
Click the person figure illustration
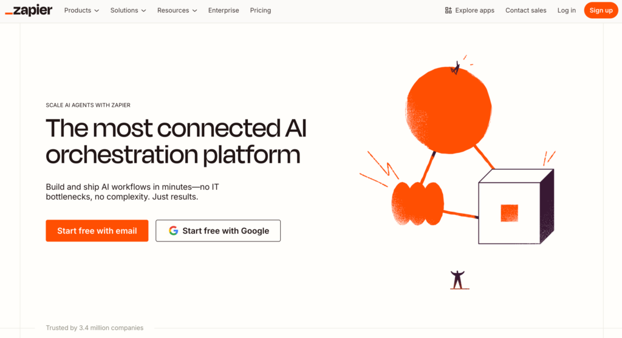[x=458, y=280]
